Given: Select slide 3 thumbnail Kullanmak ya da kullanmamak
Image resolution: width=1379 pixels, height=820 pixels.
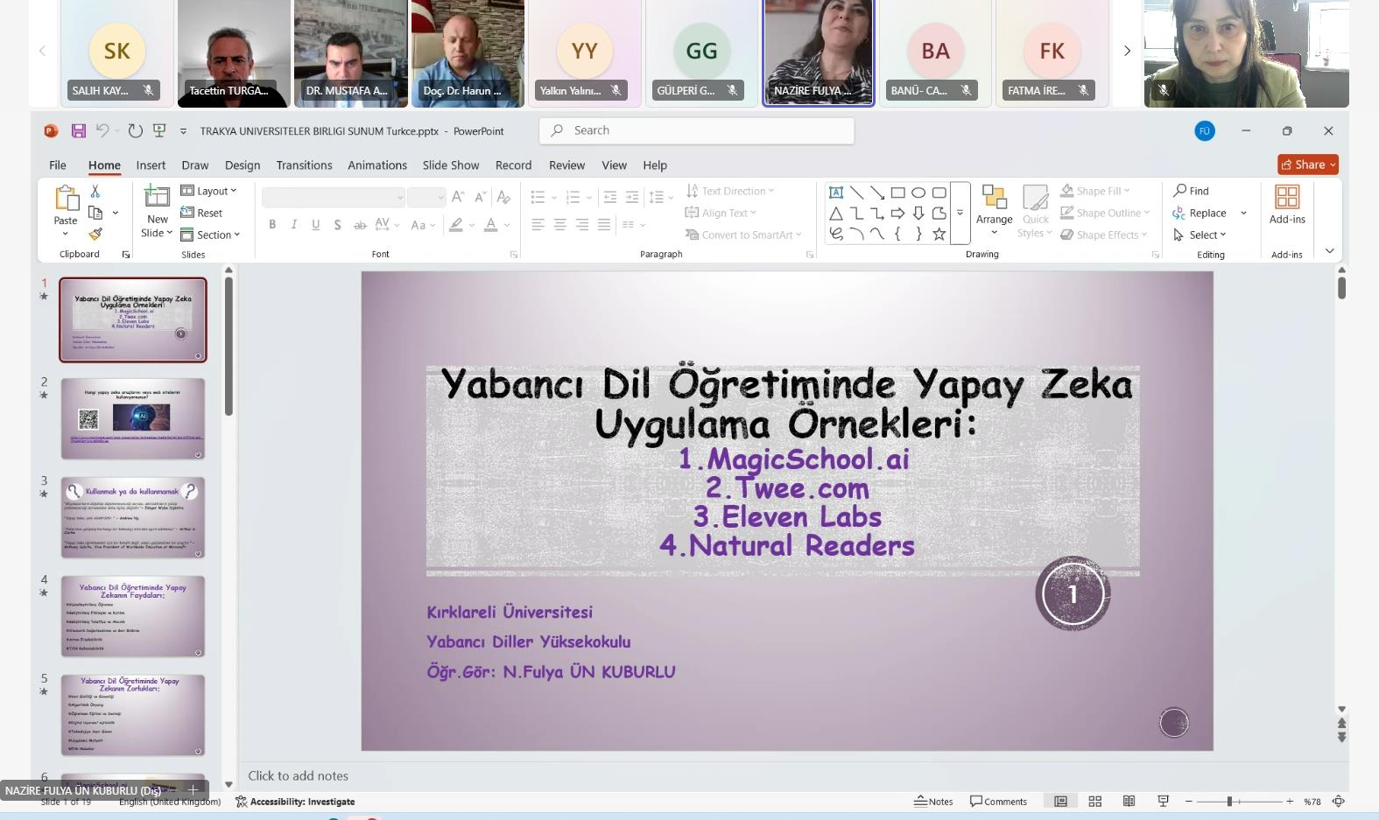Looking at the screenshot, I should (x=133, y=517).
